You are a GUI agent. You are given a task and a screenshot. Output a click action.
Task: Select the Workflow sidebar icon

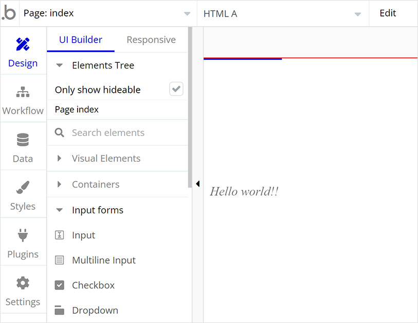23,98
